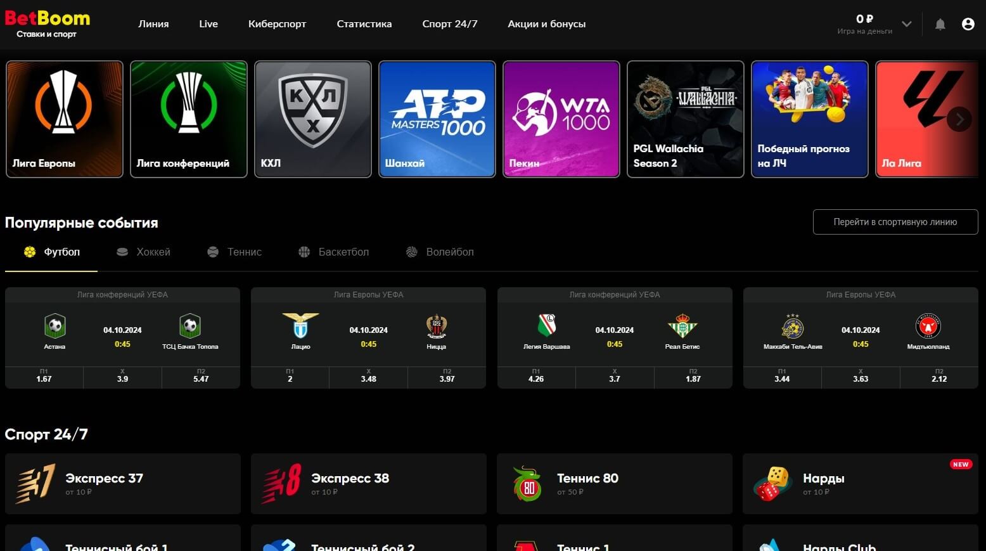Select the Теннис tab
This screenshot has width=986, height=551.
(234, 252)
